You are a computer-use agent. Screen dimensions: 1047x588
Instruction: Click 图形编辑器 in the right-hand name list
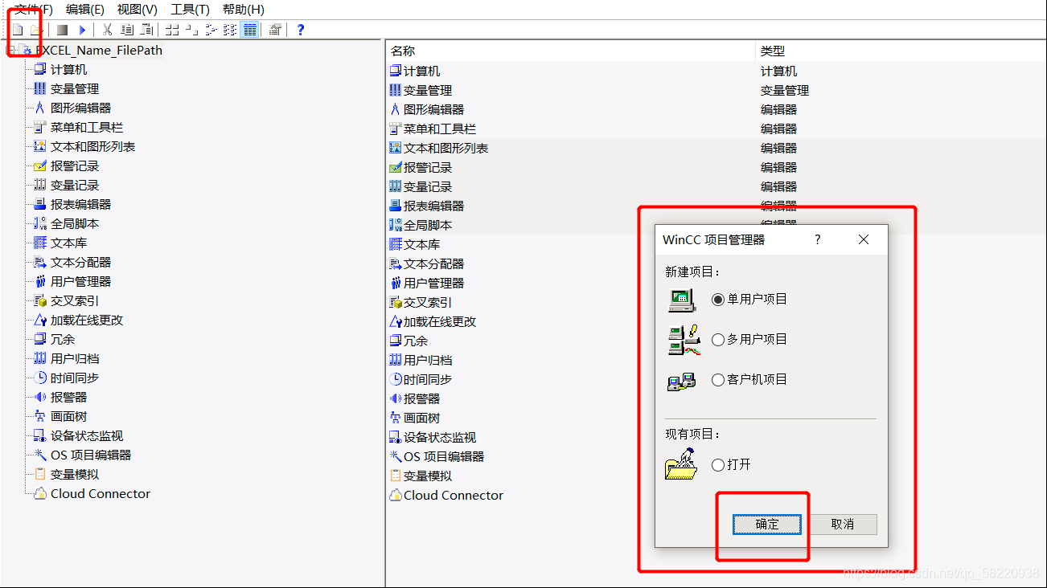(434, 110)
